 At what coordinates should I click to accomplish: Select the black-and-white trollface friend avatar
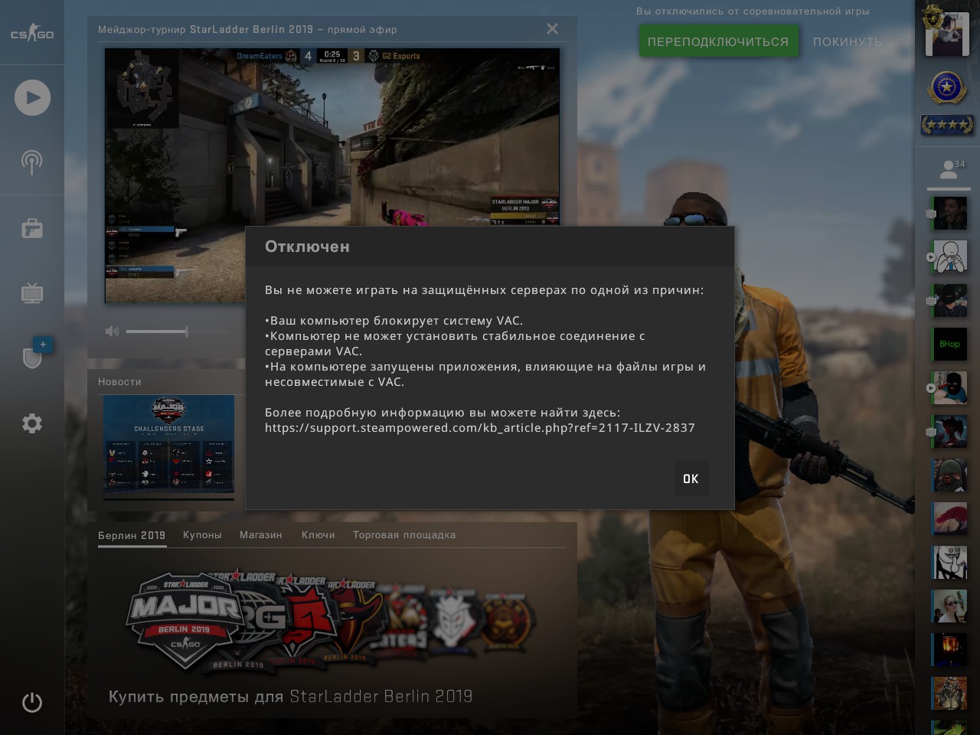click(950, 562)
